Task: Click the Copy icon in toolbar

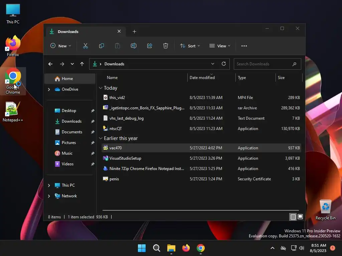Action: pos(102,46)
